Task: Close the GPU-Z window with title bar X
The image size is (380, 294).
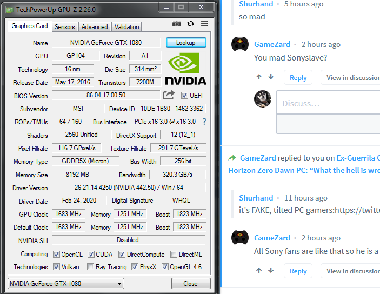Action: tap(201, 7)
